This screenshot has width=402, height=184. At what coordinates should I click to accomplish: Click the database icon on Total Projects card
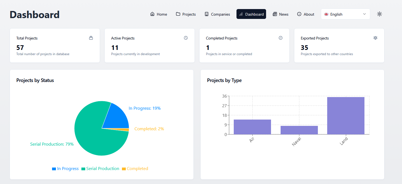[x=91, y=38]
